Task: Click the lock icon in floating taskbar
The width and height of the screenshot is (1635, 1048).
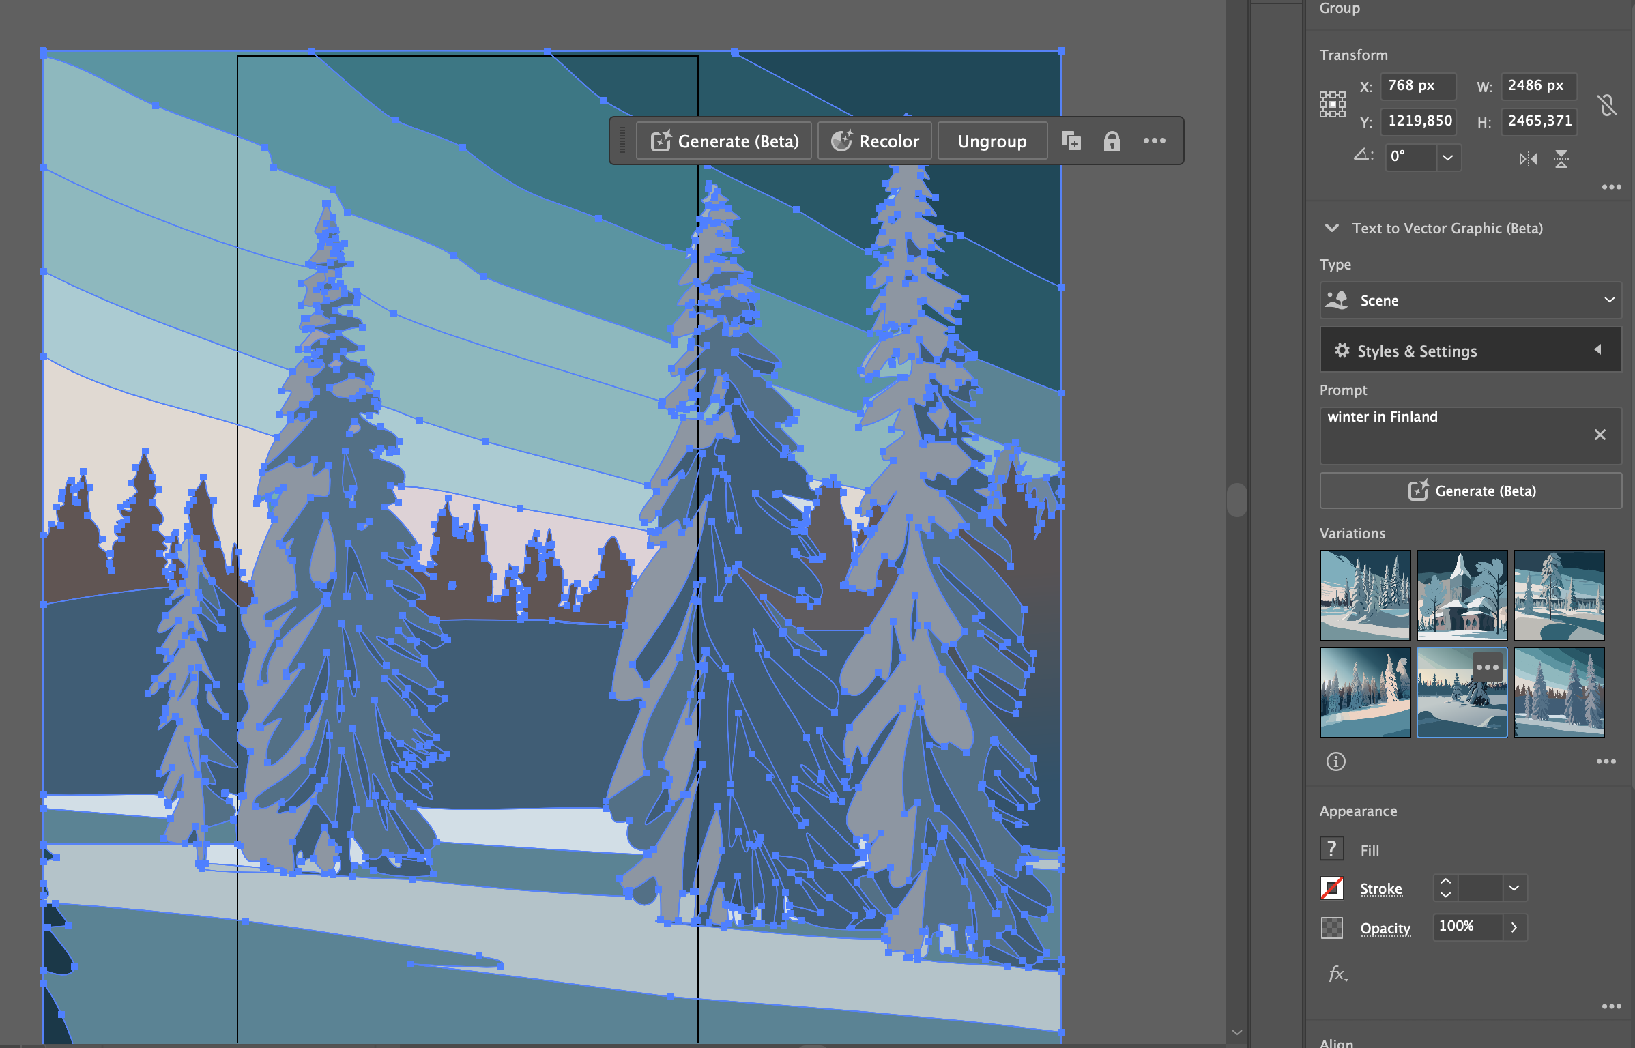Action: tap(1112, 141)
